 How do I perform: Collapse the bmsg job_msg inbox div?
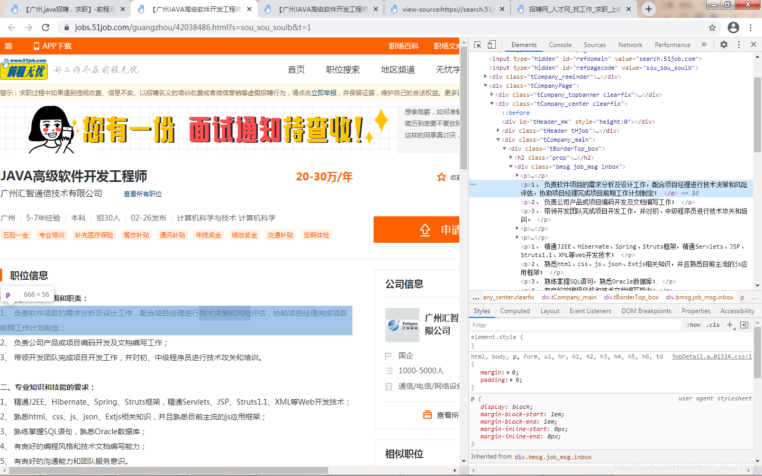tap(511, 167)
